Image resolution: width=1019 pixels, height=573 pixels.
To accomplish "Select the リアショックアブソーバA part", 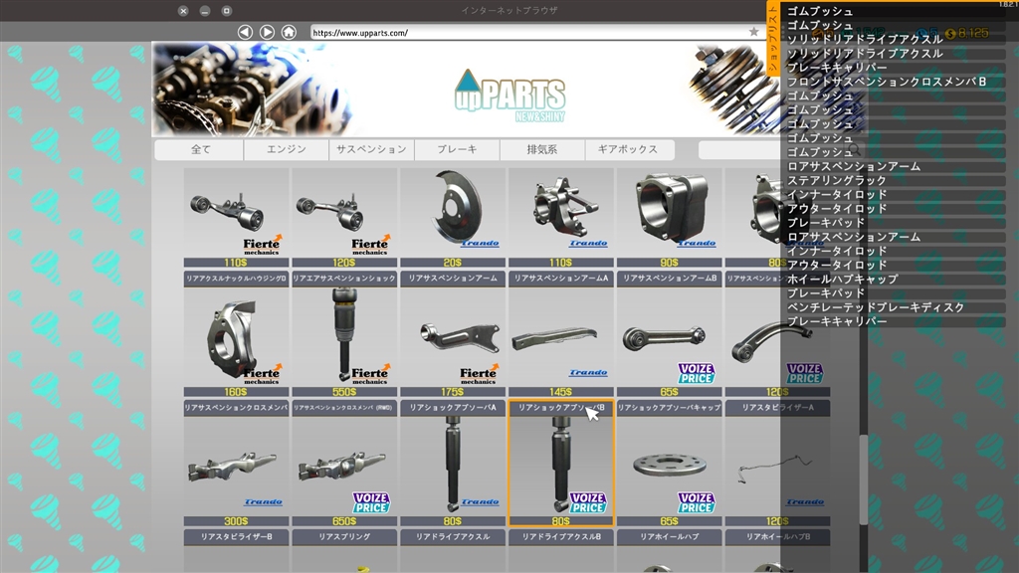I will click(453, 464).
